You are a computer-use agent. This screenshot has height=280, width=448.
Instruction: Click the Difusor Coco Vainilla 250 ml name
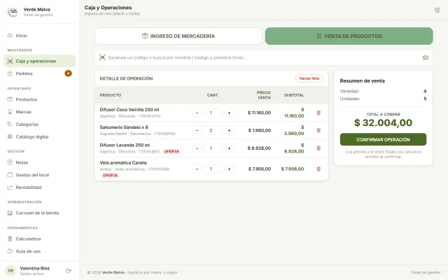coord(129,110)
